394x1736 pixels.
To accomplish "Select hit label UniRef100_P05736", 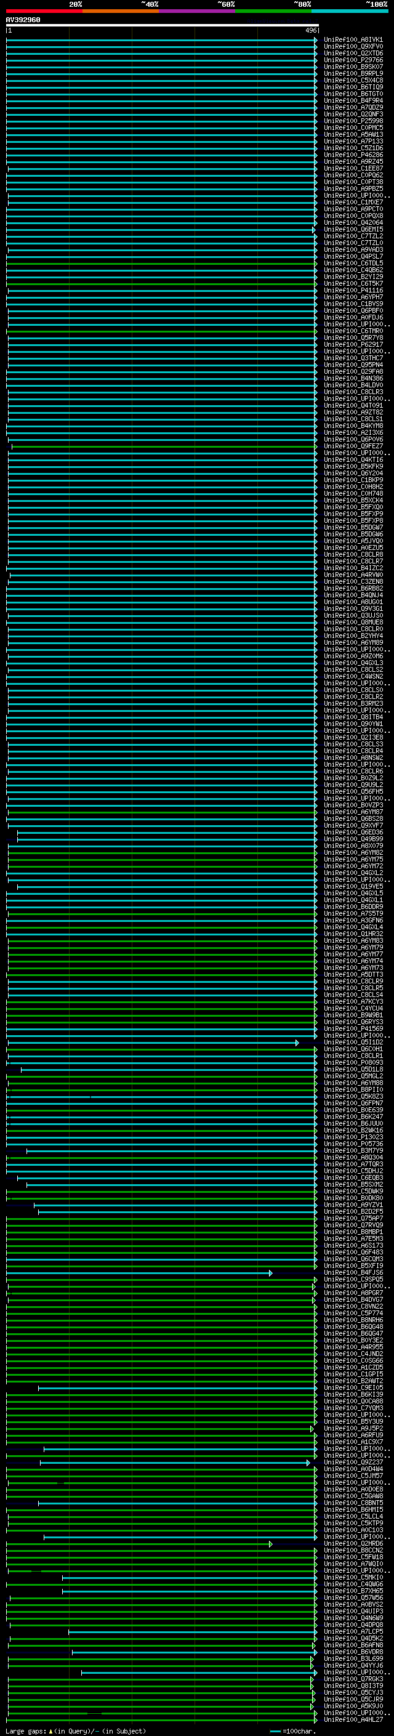I will pos(353,1144).
